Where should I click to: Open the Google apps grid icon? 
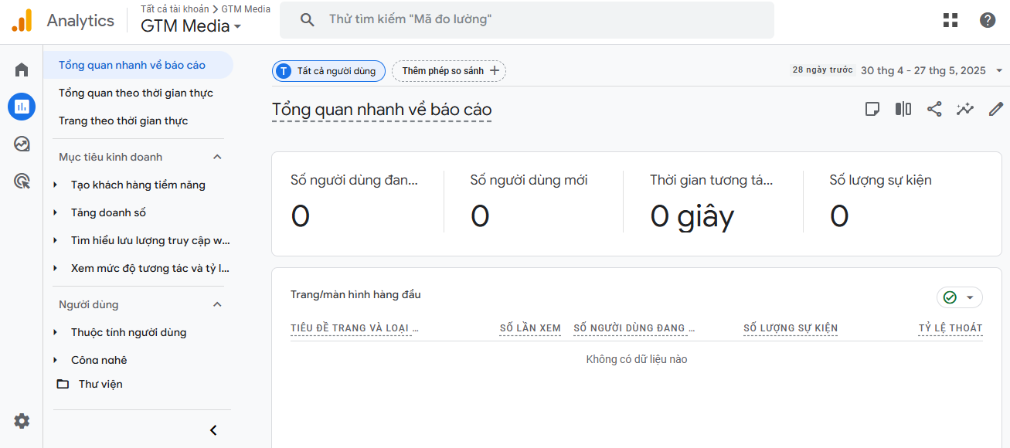pyautogui.click(x=950, y=20)
